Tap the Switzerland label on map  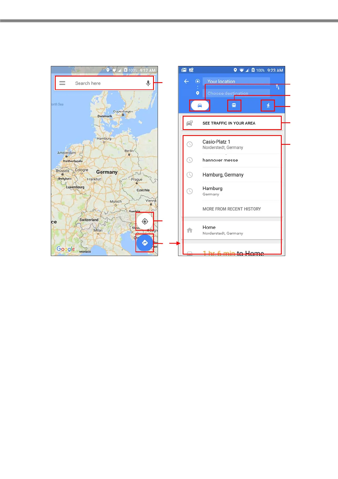pyautogui.click(x=89, y=220)
